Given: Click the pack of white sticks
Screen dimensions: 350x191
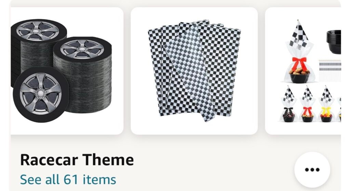Looking at the screenshot, I should pyautogui.click(x=330, y=71).
